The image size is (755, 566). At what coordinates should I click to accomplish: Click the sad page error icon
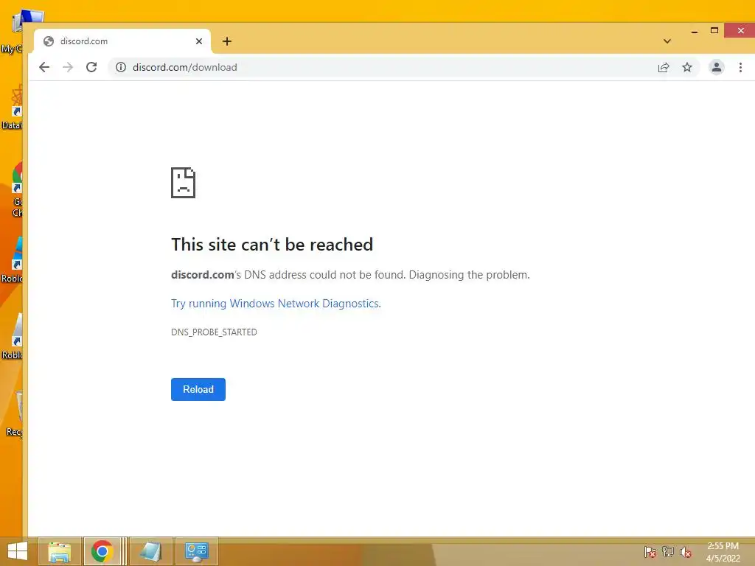(x=183, y=183)
